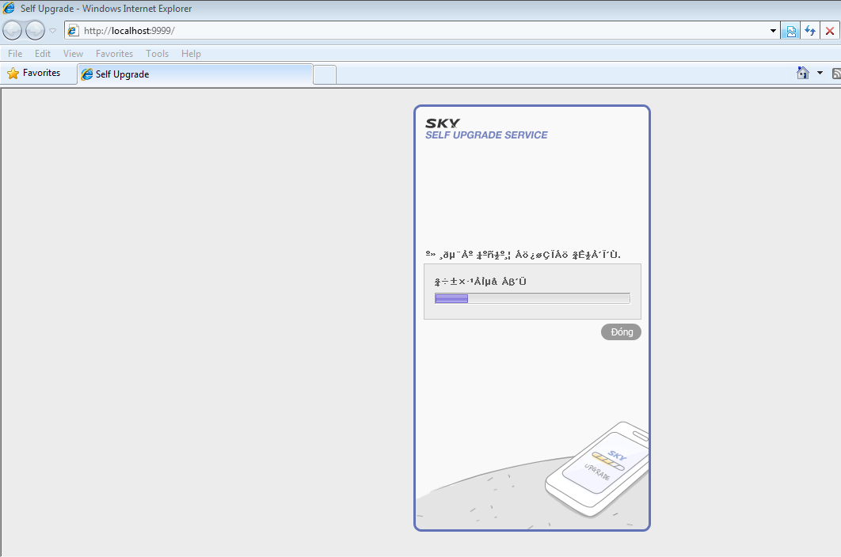Click the Stop loading X icon
This screenshot has width=841, height=557.
830,31
